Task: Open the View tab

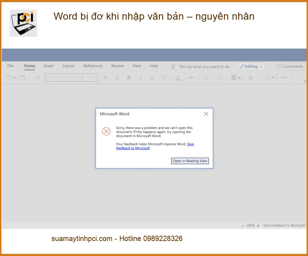Action: [x=136, y=66]
